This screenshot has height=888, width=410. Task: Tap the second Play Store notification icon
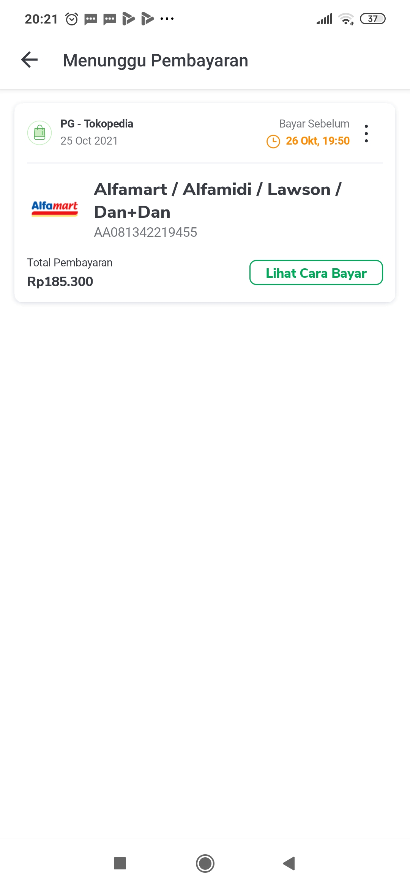(147, 19)
